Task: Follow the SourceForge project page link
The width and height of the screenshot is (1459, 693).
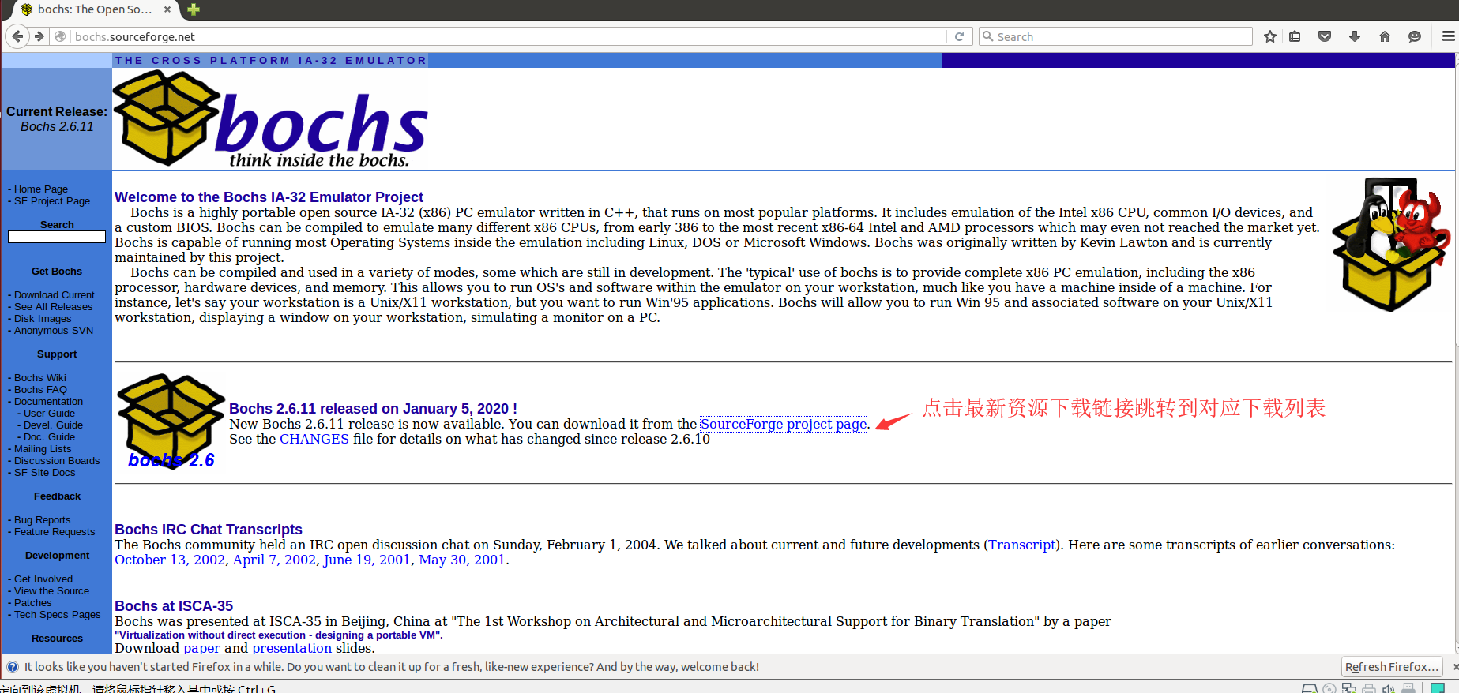Action: [784, 424]
